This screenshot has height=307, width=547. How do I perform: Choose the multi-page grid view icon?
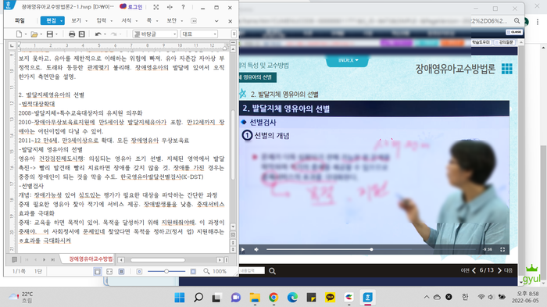(x=121, y=271)
